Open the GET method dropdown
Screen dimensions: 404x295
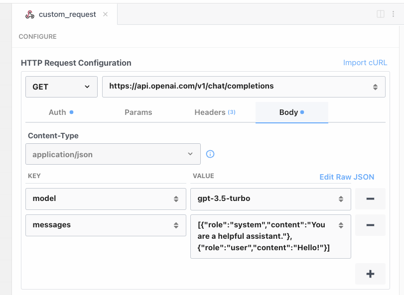(x=61, y=87)
